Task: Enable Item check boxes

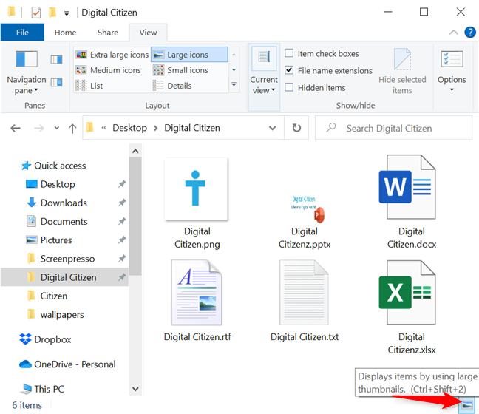Action: [x=289, y=53]
